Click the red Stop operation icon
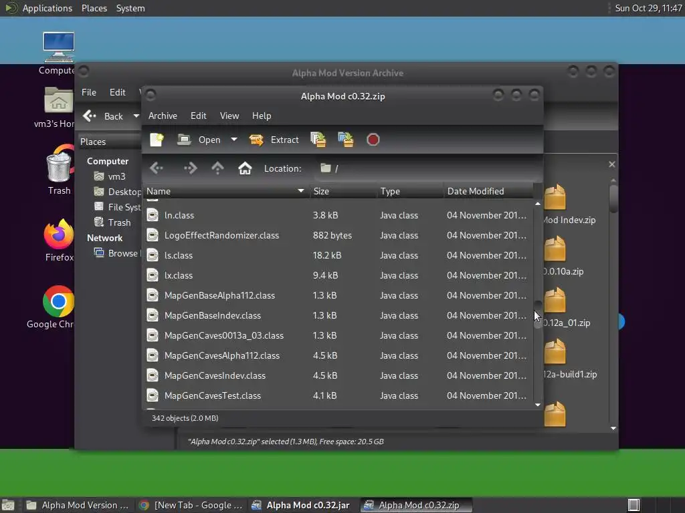 coord(373,140)
